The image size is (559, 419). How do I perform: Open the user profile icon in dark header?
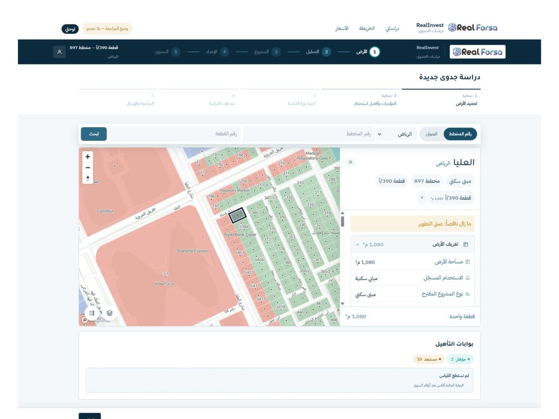pos(59,52)
